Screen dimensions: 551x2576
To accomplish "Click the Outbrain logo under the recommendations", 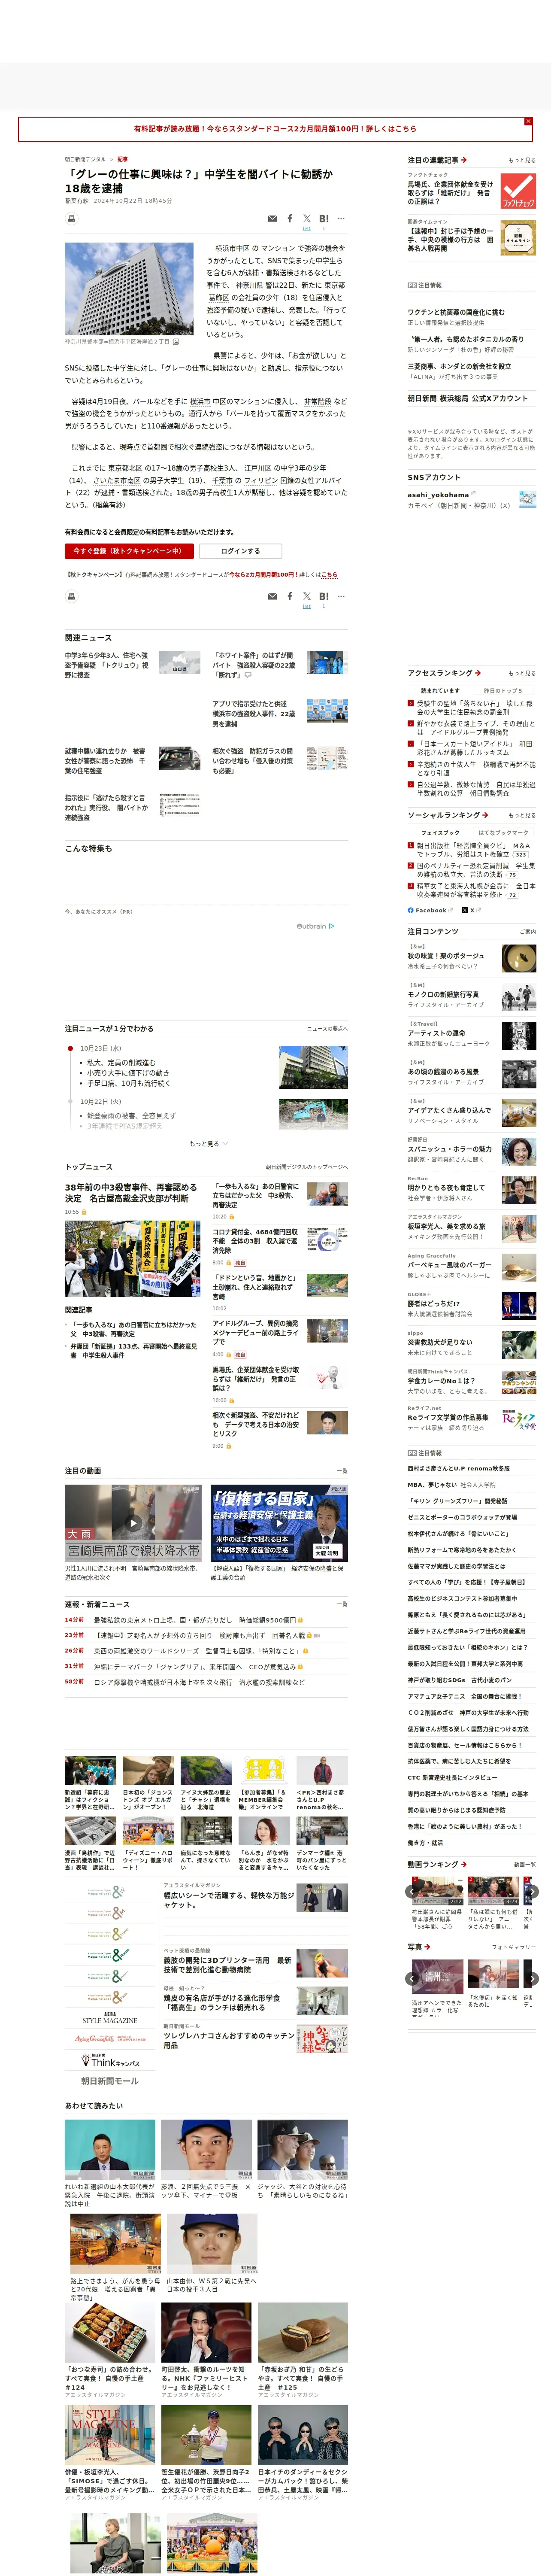I will [x=315, y=926].
